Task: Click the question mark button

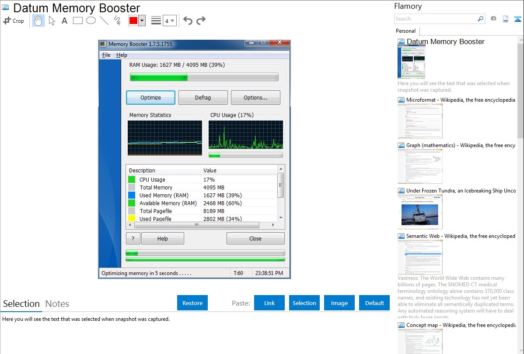Action: pyautogui.click(x=133, y=238)
